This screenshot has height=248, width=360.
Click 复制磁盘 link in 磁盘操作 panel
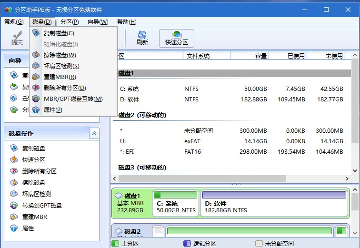34,148
